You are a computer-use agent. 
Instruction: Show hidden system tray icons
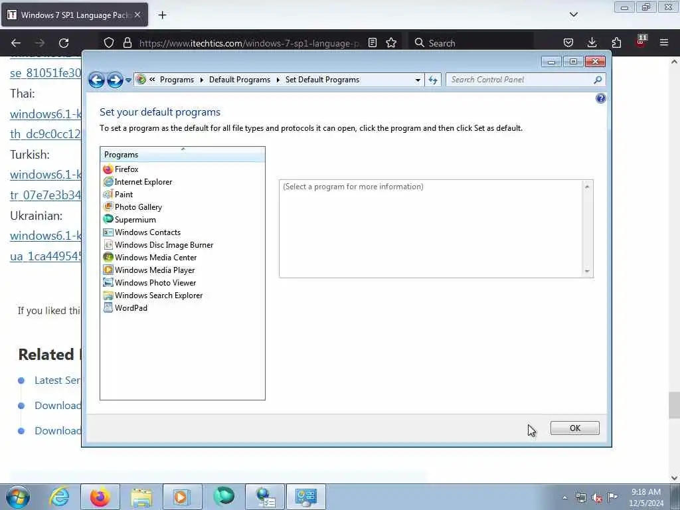[x=564, y=497]
